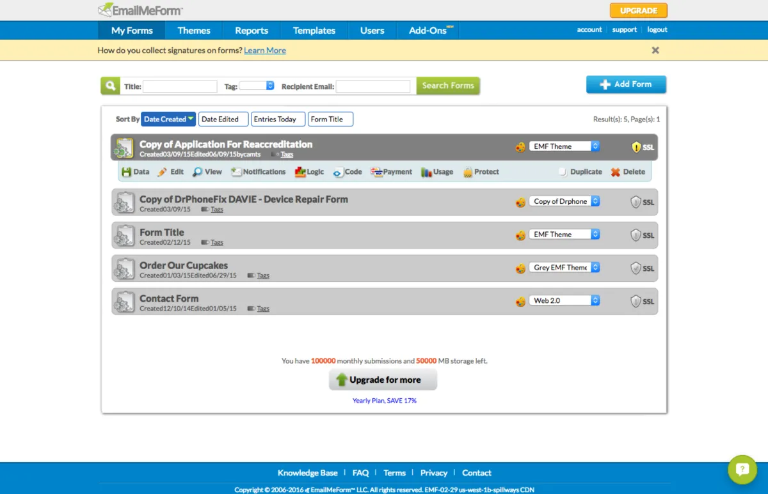
Task: Open Copy of Drphone theme dropdown
Action: point(564,201)
